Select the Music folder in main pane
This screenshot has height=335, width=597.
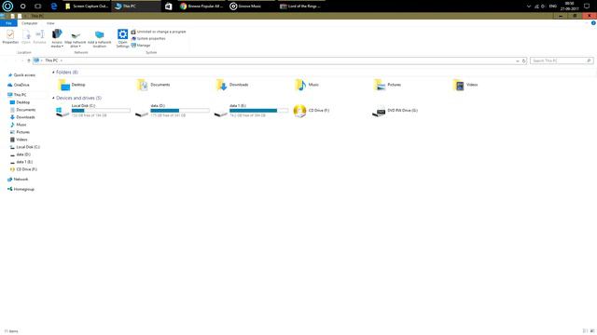click(x=307, y=85)
